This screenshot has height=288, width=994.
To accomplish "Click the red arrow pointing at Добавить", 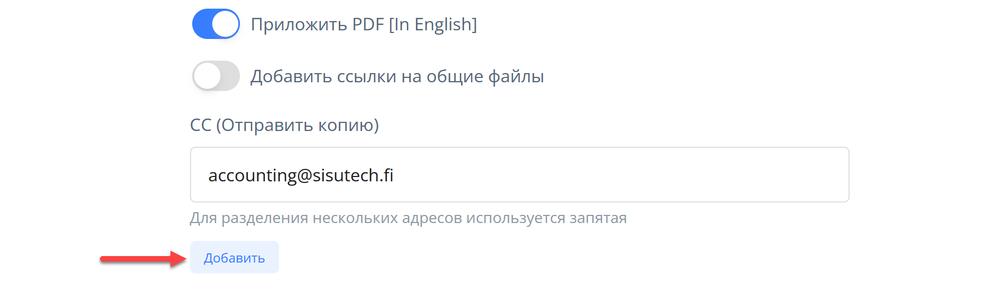I will click(x=142, y=259).
